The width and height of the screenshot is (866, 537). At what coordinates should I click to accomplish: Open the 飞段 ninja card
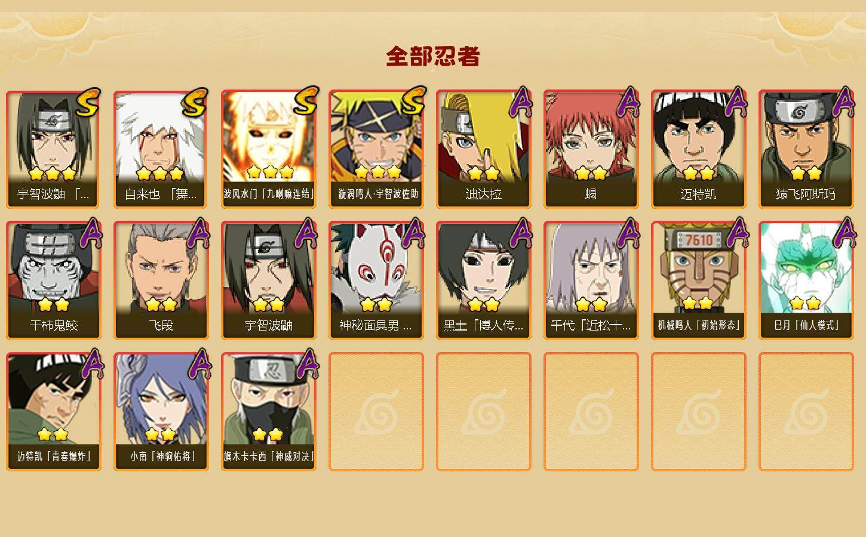[x=161, y=280]
